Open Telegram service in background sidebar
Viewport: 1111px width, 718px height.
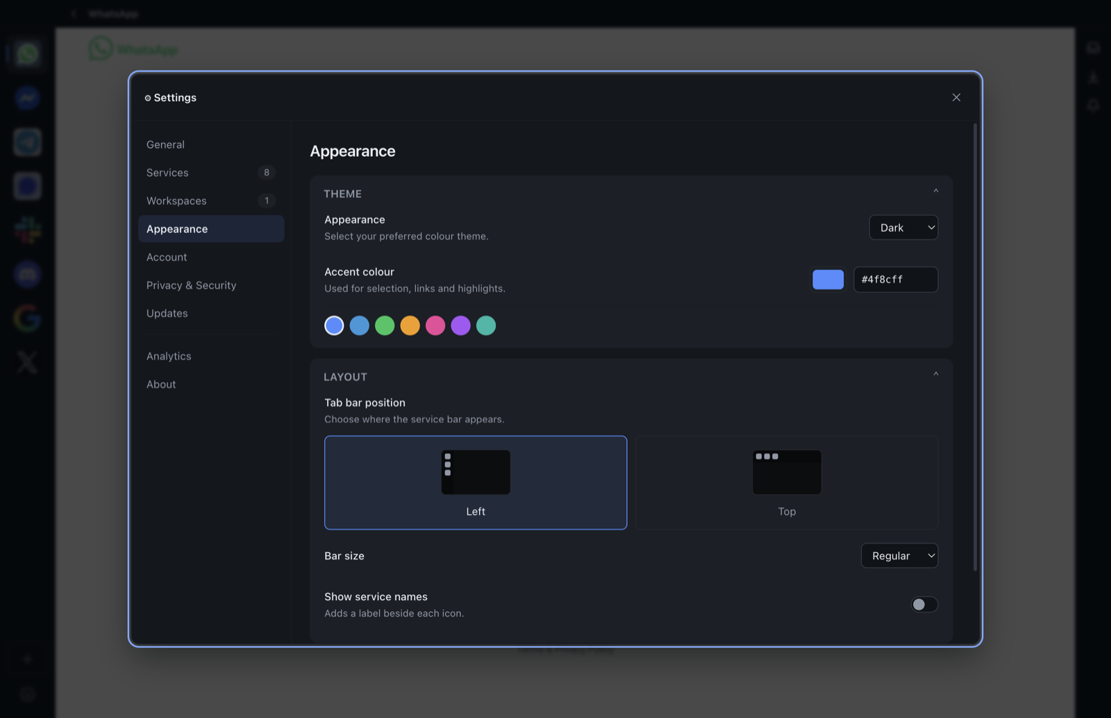click(27, 142)
